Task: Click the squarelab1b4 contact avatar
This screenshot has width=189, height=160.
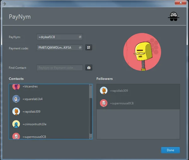Action: (16, 99)
